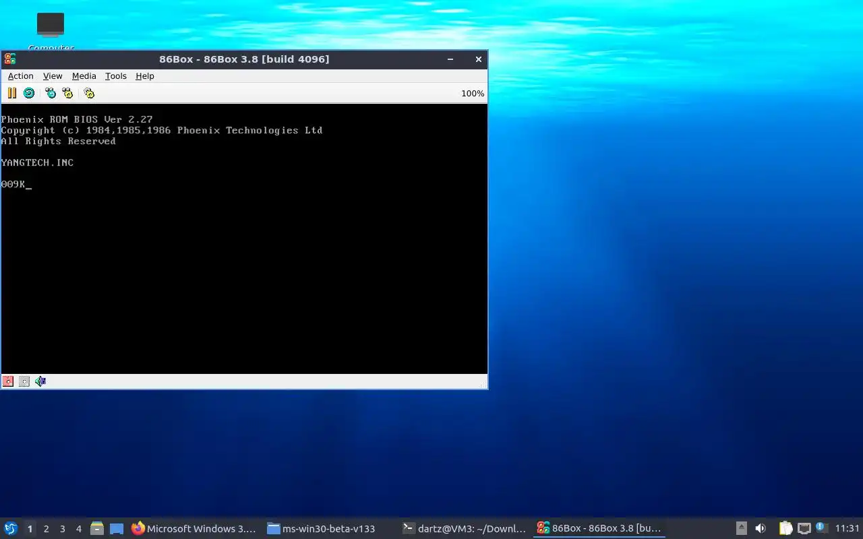Switch to workspace 2
The image size is (863, 539).
[46, 529]
